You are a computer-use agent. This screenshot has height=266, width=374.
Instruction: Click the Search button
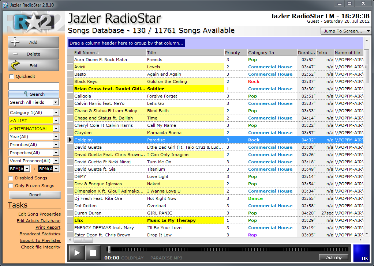(x=34, y=94)
